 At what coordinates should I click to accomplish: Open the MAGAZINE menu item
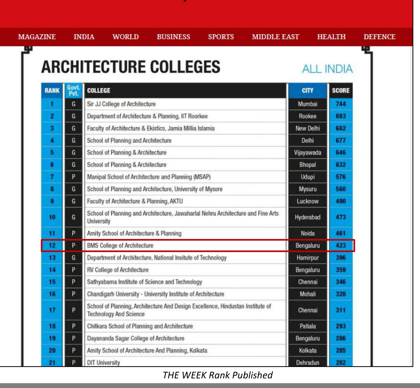[37, 37]
